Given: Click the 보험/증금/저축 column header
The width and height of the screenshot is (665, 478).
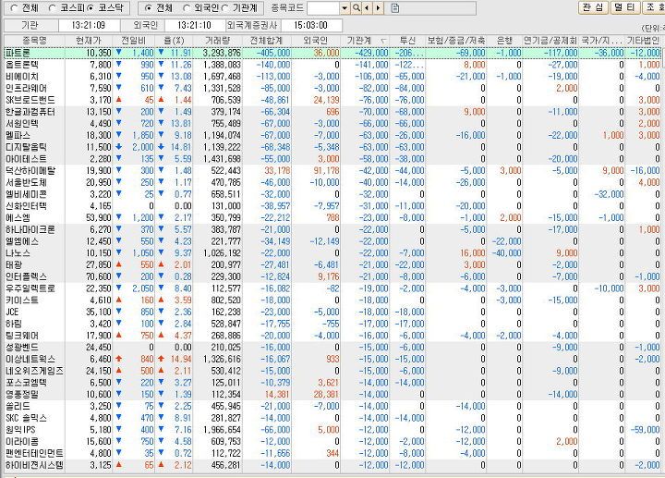Looking at the screenshot, I should (456, 41).
